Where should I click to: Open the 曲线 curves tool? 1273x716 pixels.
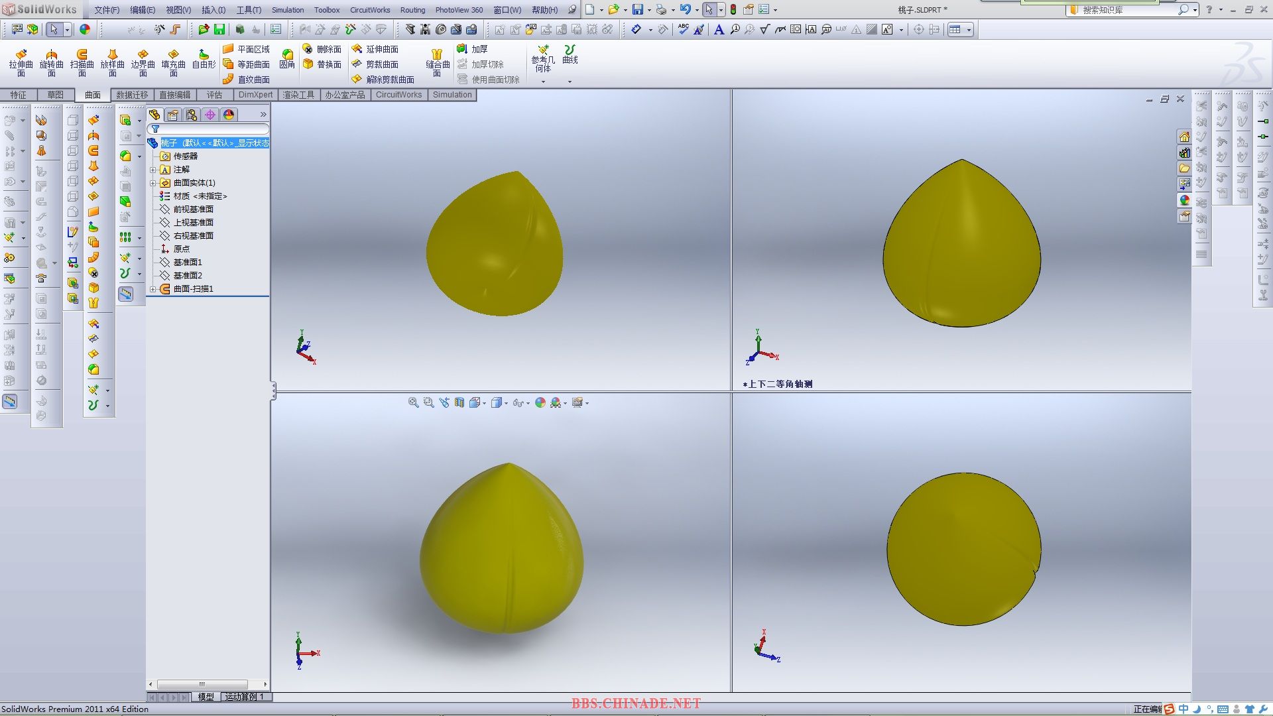coord(570,54)
